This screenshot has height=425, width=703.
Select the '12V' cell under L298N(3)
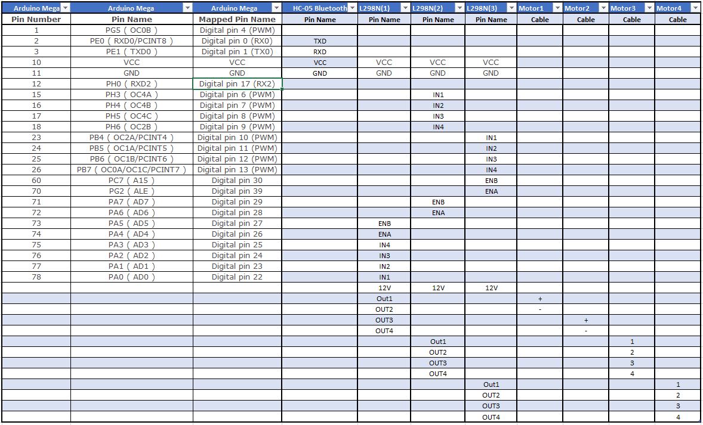[491, 288]
